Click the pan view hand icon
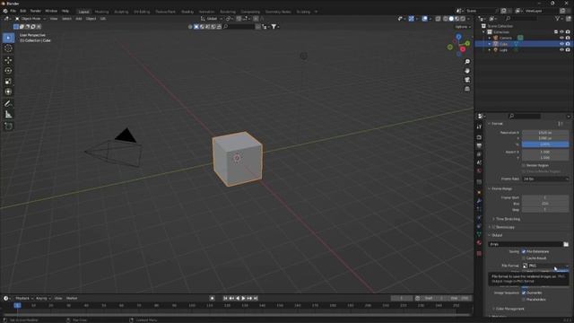The width and height of the screenshot is (574, 323). [x=467, y=71]
